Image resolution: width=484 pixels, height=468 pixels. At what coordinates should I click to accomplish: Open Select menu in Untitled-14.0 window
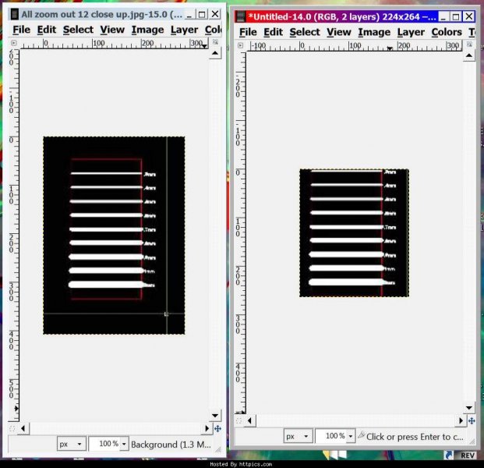click(305, 32)
